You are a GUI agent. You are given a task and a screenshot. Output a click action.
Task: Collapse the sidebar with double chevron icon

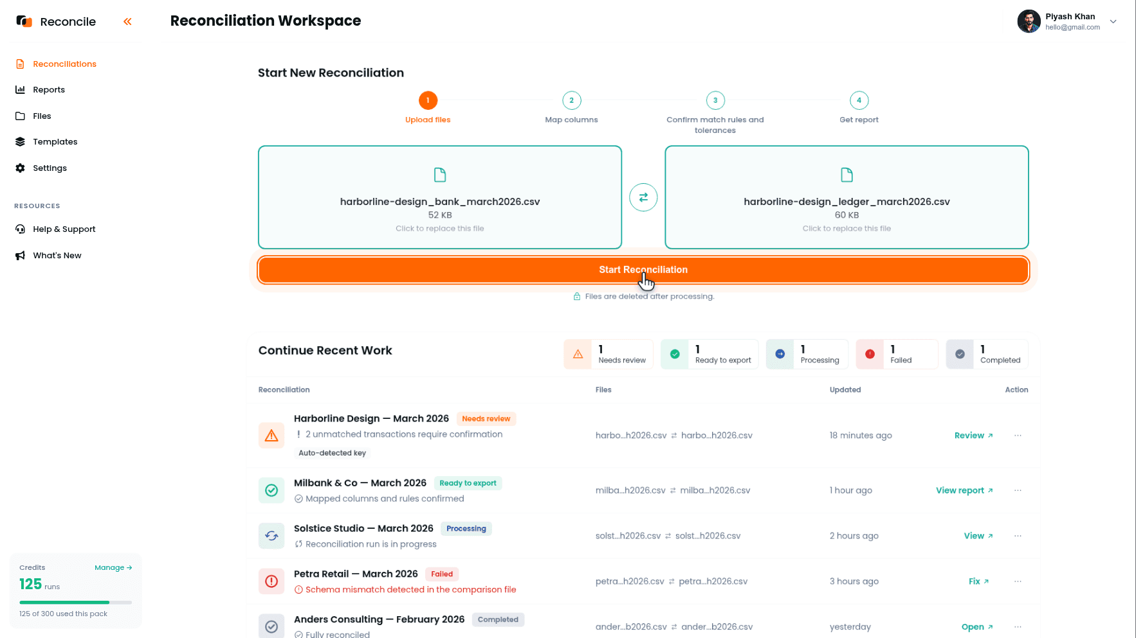coord(127,22)
